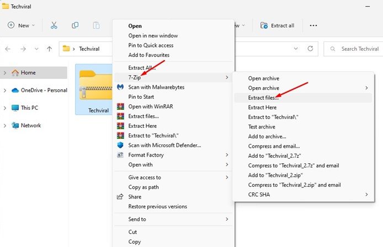Open the address bar history dropdown

296,49
